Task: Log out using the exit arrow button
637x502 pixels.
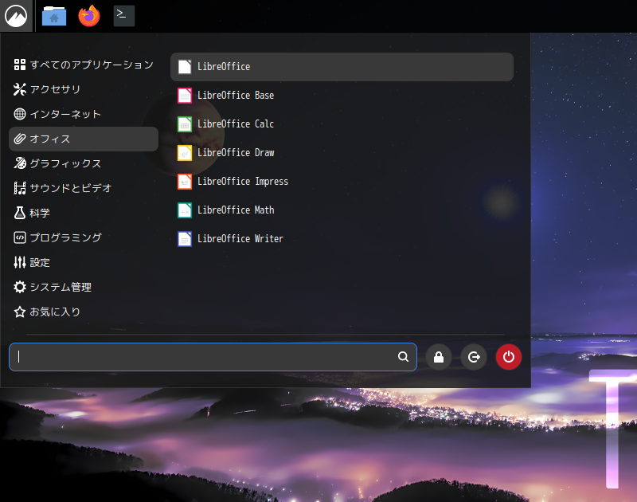Action: [474, 357]
